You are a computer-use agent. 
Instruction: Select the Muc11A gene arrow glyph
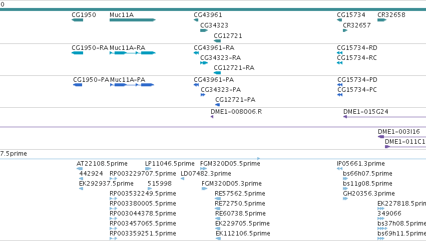(x=133, y=20)
